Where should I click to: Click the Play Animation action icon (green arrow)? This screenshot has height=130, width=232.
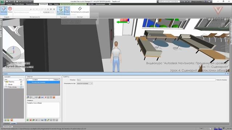coord(28,120)
